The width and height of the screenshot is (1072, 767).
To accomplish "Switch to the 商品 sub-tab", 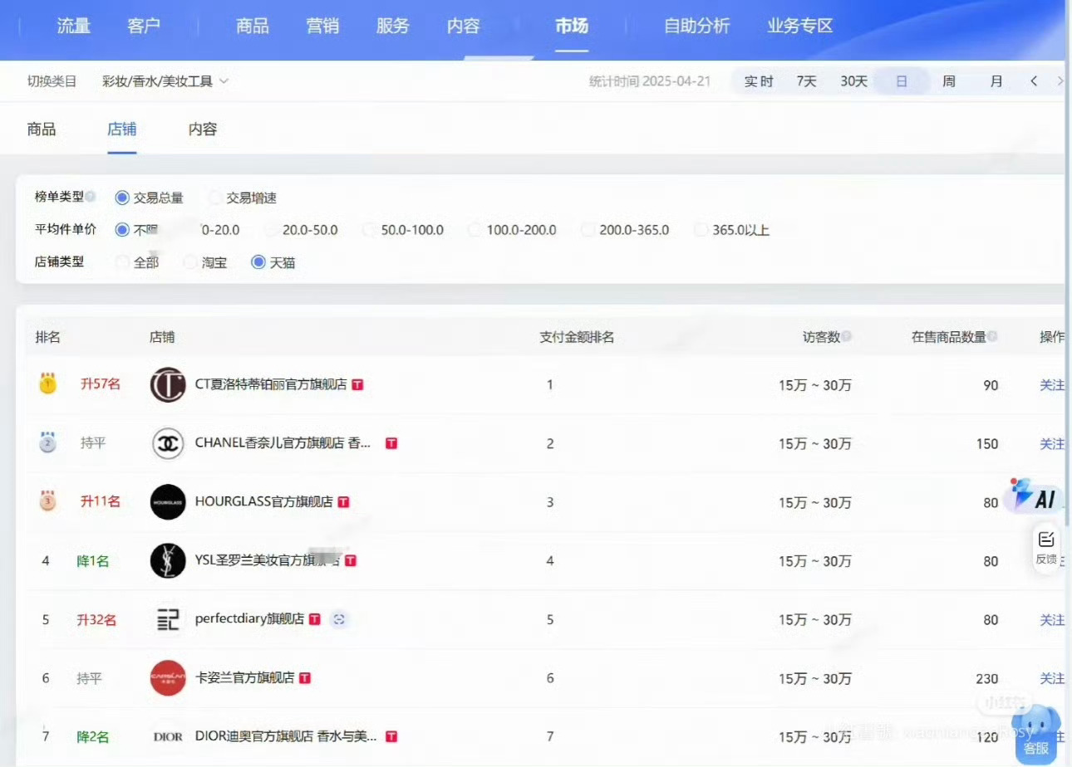I will pos(42,129).
